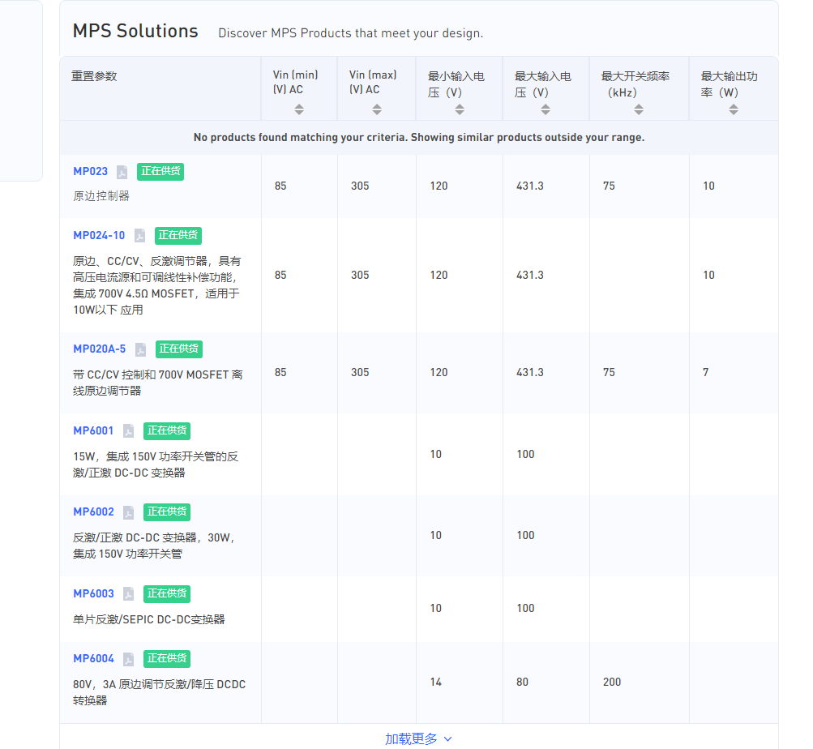
Task: Open the MP6003 product link
Action: tap(93, 593)
